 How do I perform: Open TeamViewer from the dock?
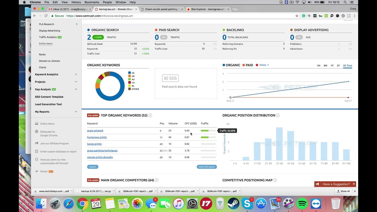[316, 204]
